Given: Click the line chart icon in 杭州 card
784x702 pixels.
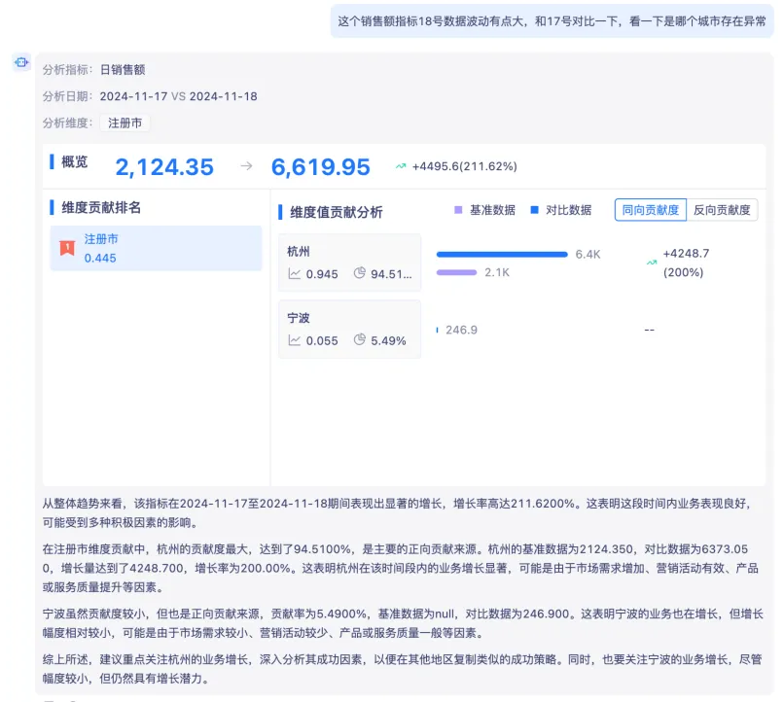Looking at the screenshot, I should pyautogui.click(x=295, y=274).
